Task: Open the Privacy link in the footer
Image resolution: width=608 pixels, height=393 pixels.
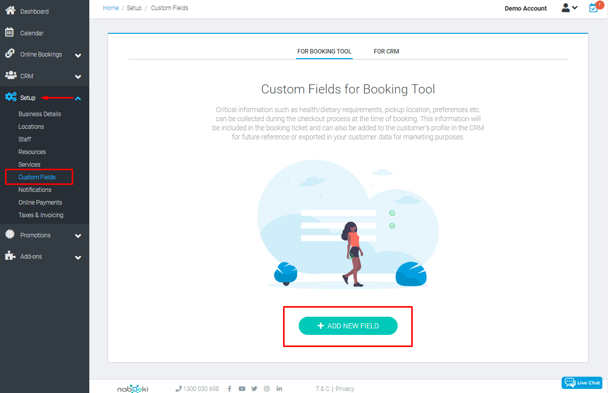Action: click(345, 388)
